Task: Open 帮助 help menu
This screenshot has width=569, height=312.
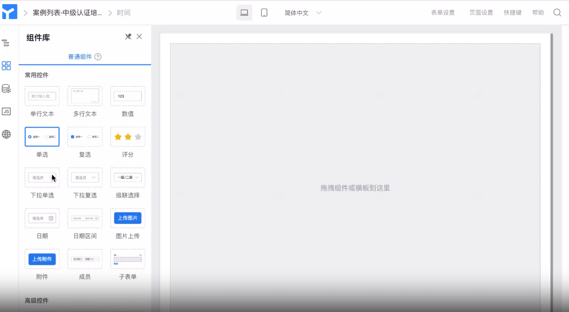Action: (538, 13)
